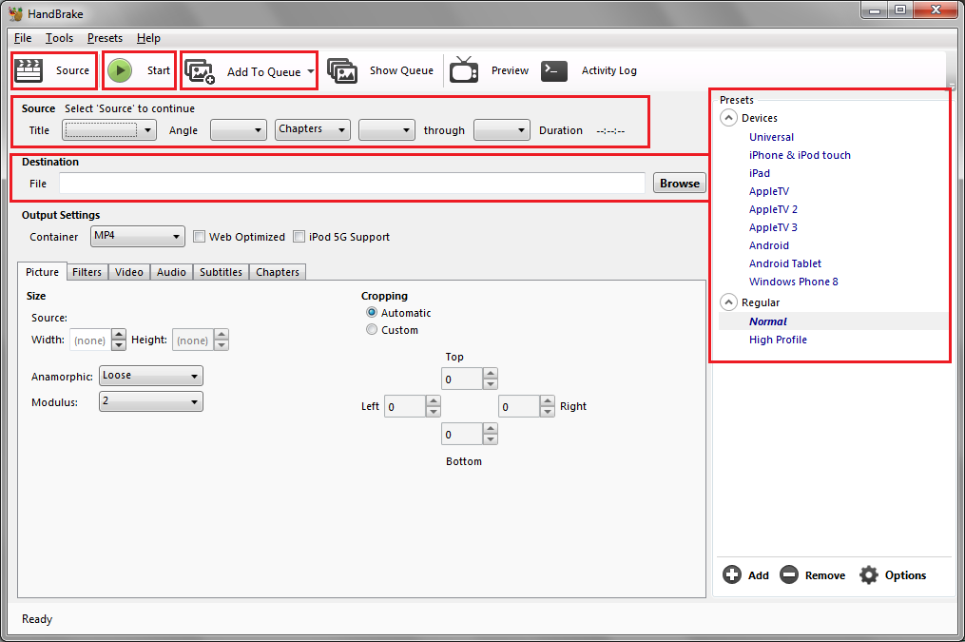Click the Remove preset minus icon

point(788,575)
